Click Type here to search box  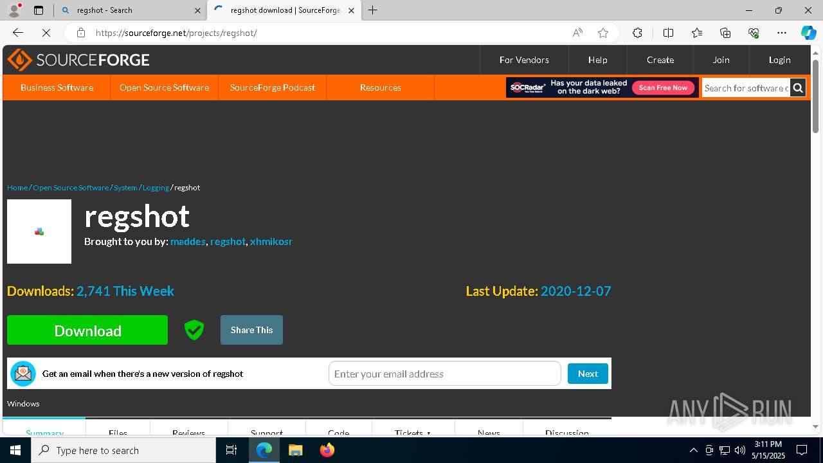point(123,450)
